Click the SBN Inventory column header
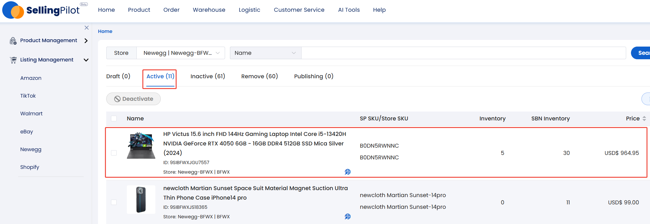650x224 pixels. click(551, 118)
